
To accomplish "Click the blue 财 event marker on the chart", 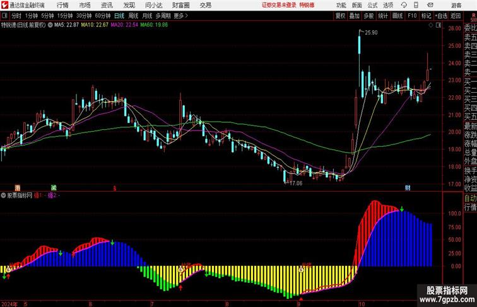I will [408, 188].
